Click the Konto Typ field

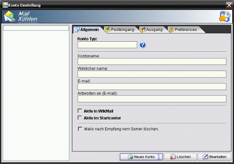tap(107, 45)
